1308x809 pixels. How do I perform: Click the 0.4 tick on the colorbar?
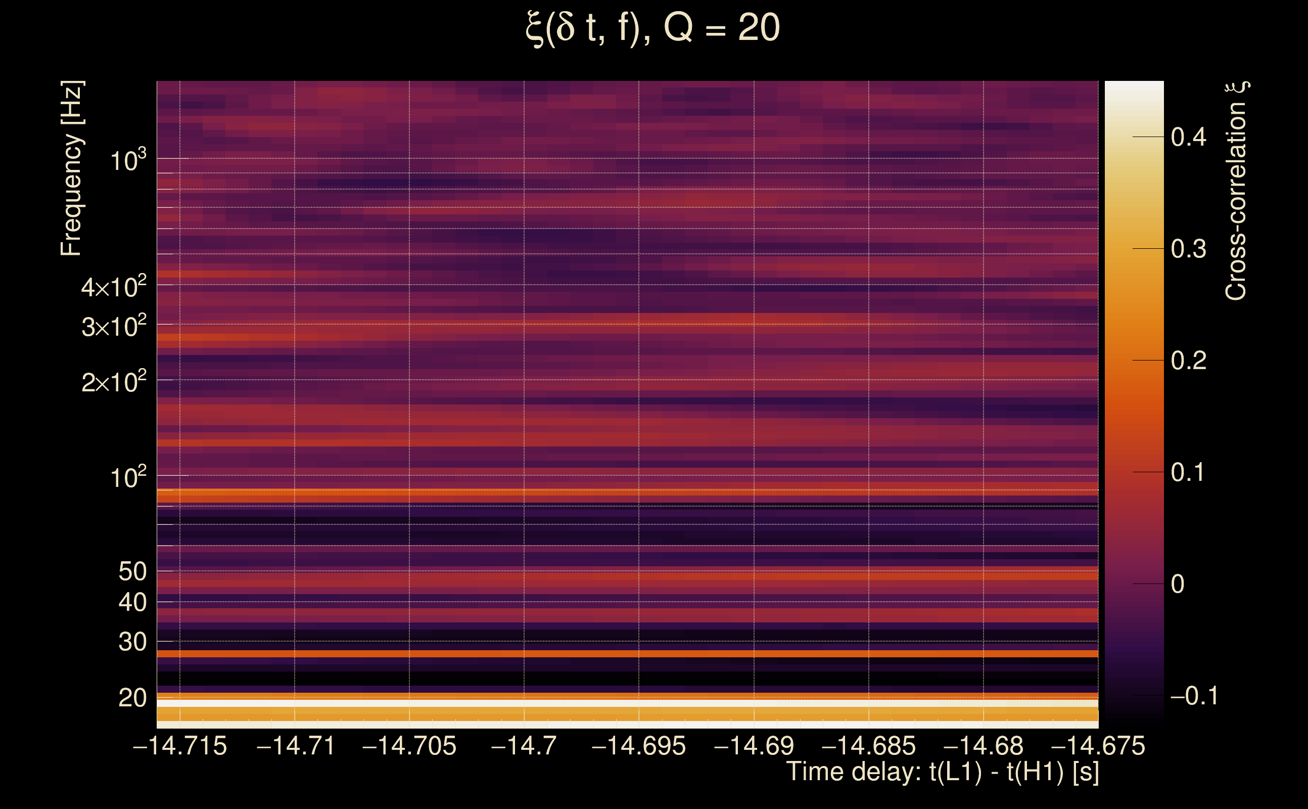1188,137
